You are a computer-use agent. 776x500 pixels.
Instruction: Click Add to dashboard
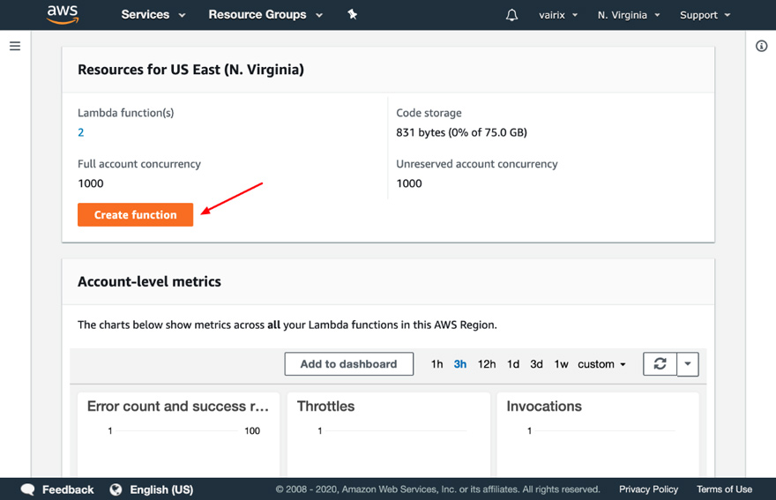349,364
